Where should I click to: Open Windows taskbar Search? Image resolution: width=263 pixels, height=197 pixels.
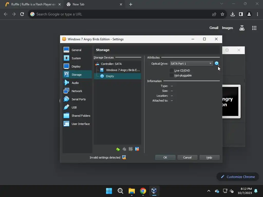coord(120,191)
